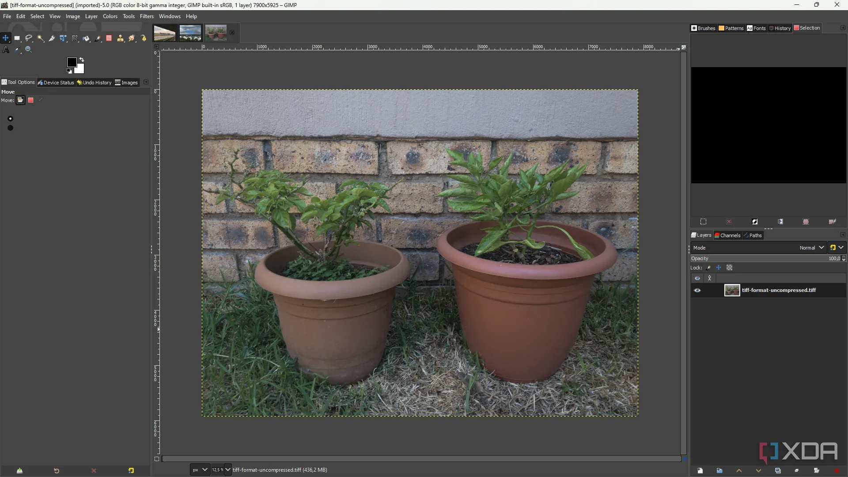Select the Text tool
Viewport: 848px width, 477px height.
[6, 50]
